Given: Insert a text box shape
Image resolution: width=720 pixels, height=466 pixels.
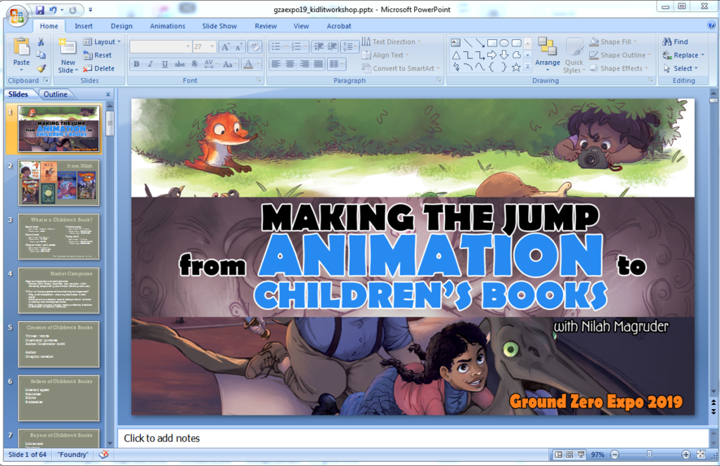Looking at the screenshot, I should click(456, 43).
